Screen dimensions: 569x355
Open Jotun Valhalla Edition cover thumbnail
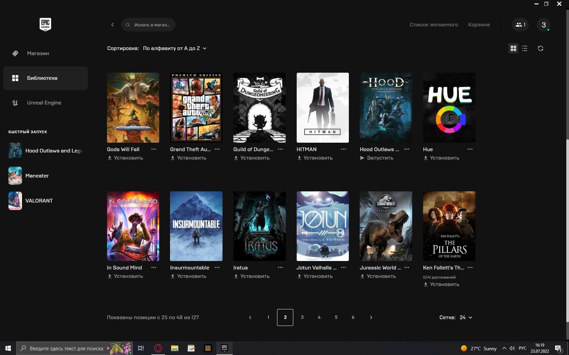click(323, 226)
